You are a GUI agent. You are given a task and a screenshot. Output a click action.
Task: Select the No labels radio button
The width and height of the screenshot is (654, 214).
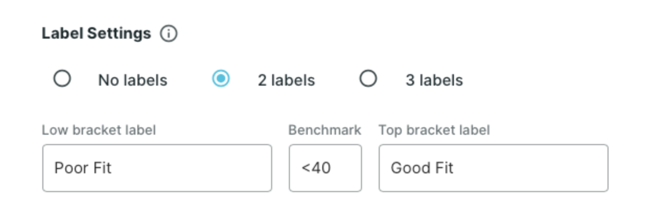click(x=62, y=79)
